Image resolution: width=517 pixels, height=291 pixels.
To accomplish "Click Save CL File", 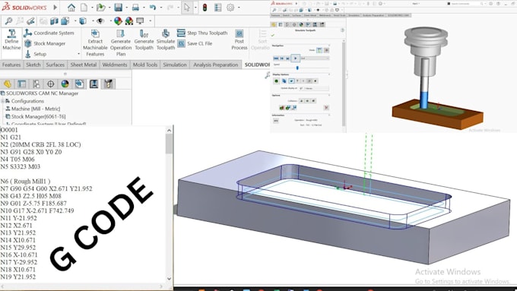I will pos(195,43).
